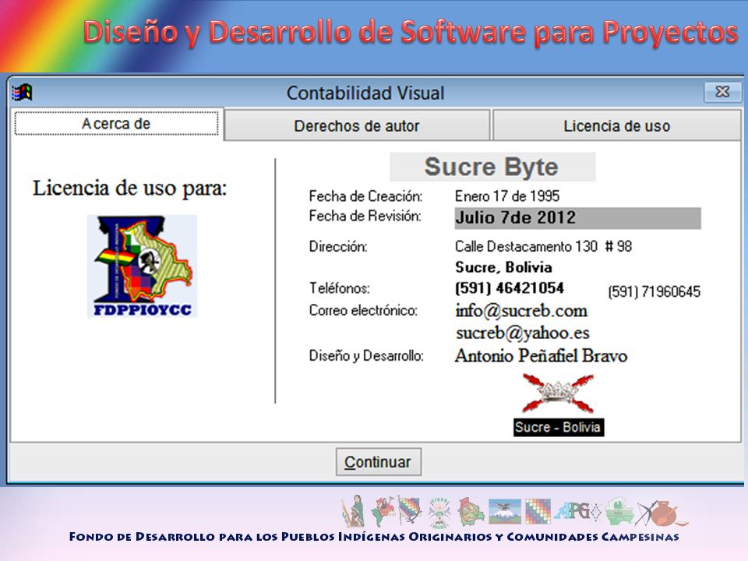The height and width of the screenshot is (561, 748).
Task: Click the Sucre, Bolivia city text
Action: coord(504,267)
